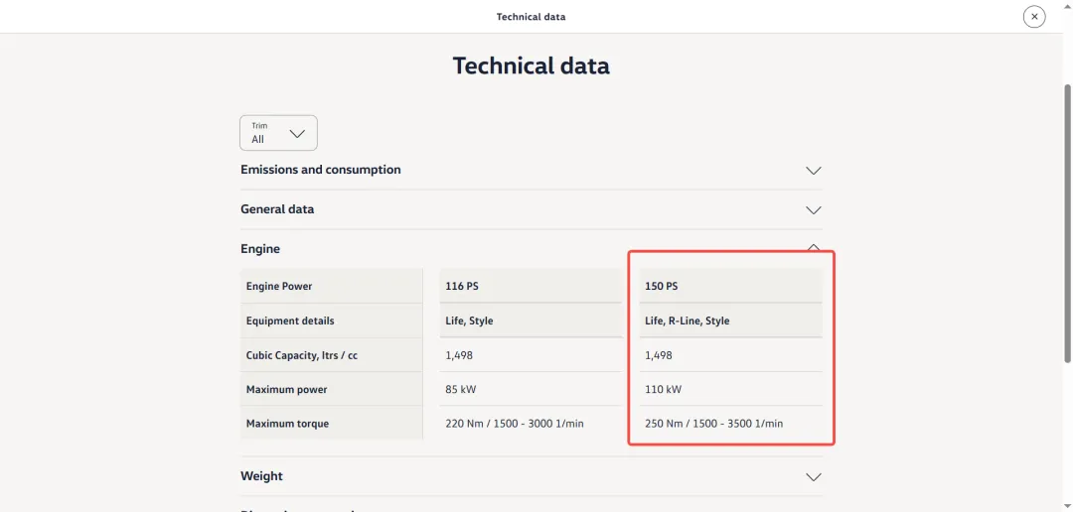Viewport: 1073px width, 512px height.
Task: Click the 110 kW maximum power value
Action: pos(663,390)
